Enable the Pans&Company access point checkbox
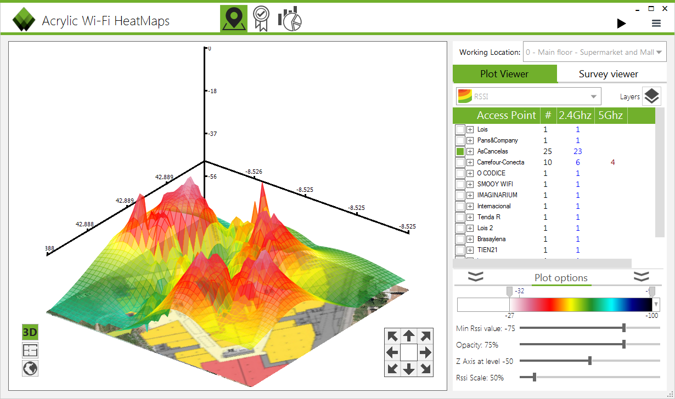This screenshot has height=399, width=675. click(x=460, y=140)
